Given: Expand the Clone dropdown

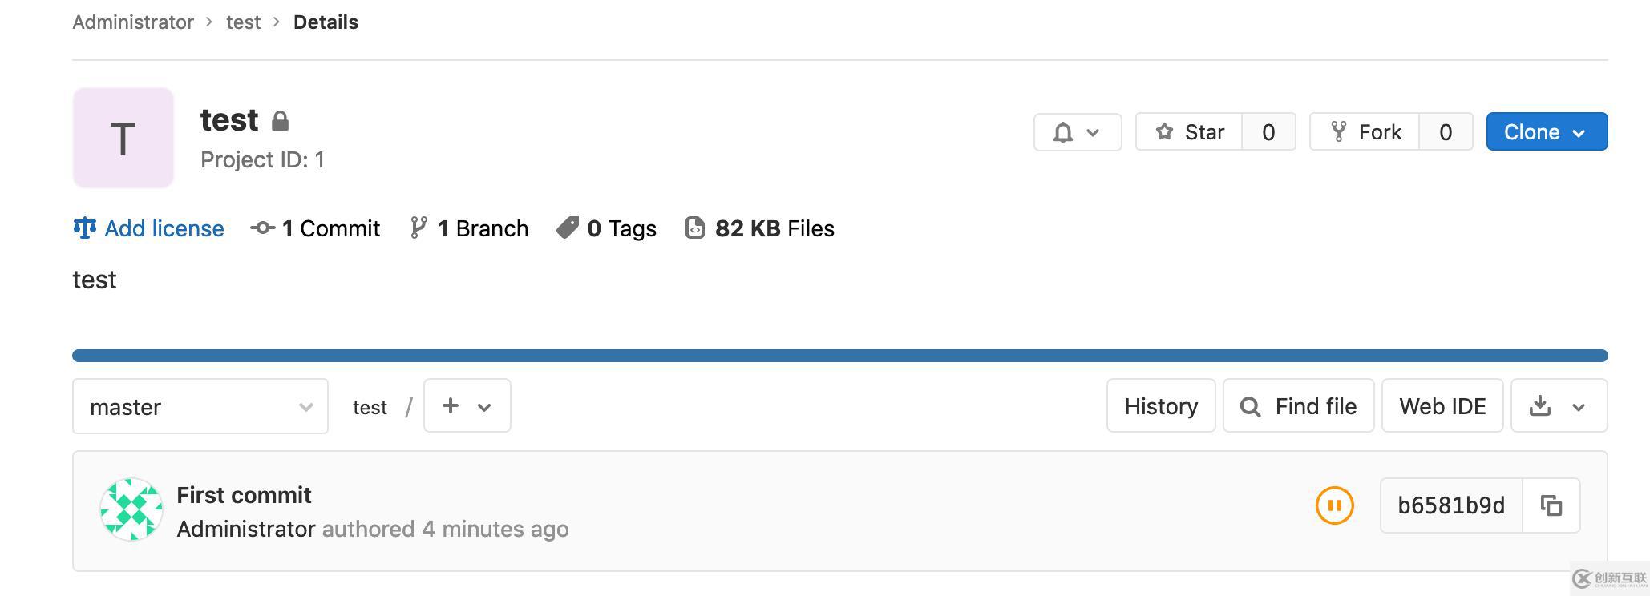Looking at the screenshot, I should coord(1546,132).
